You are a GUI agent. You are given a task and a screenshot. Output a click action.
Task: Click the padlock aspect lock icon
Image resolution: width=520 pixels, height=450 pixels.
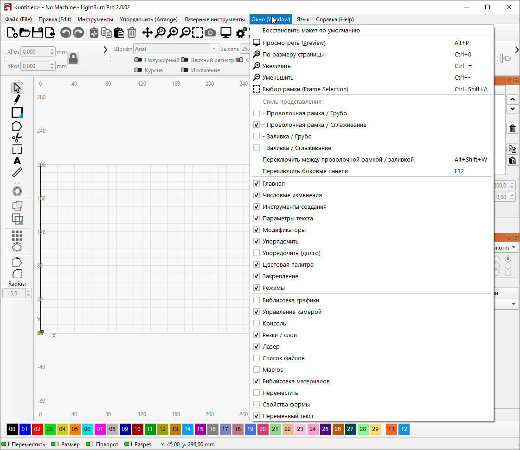73,58
